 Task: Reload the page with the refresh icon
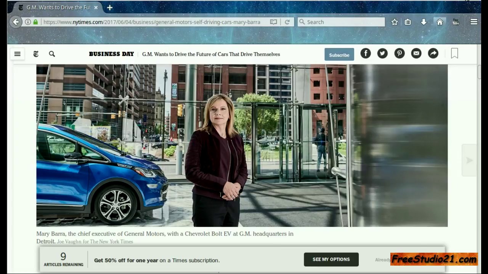point(287,22)
